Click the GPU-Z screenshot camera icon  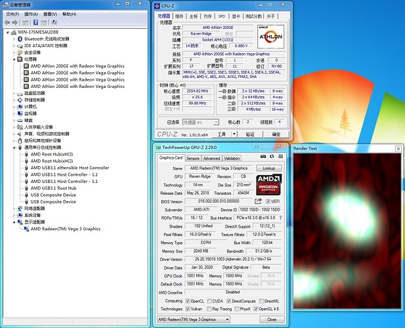(x=263, y=156)
